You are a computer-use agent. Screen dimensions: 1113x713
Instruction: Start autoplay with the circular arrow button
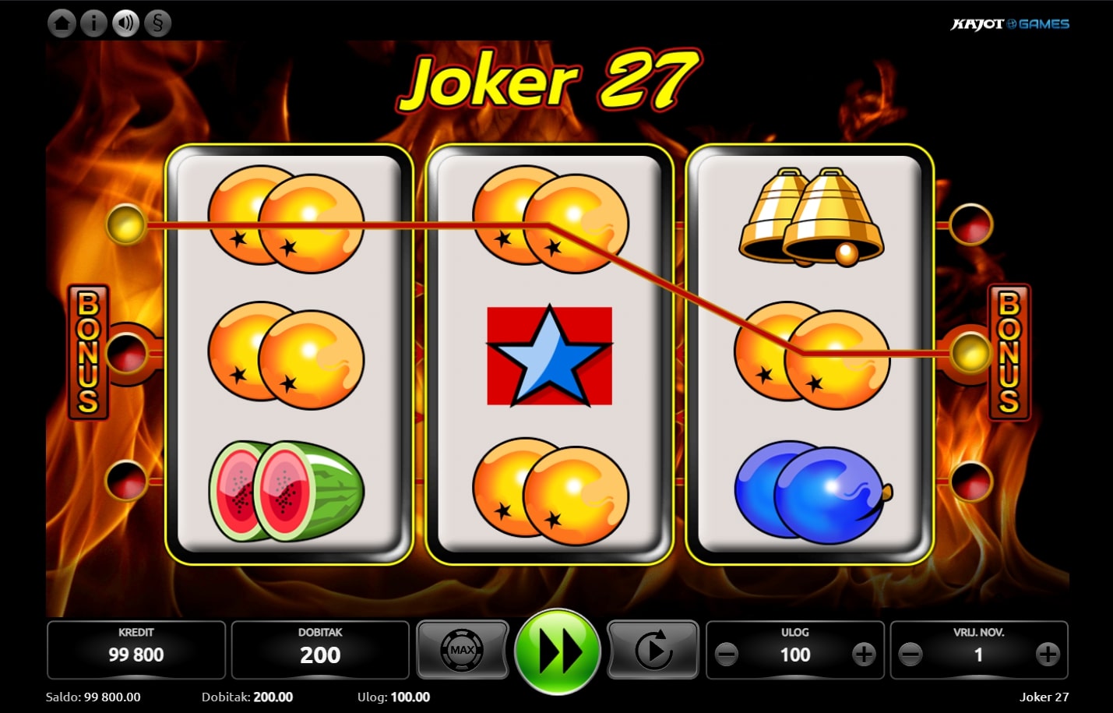pos(653,650)
